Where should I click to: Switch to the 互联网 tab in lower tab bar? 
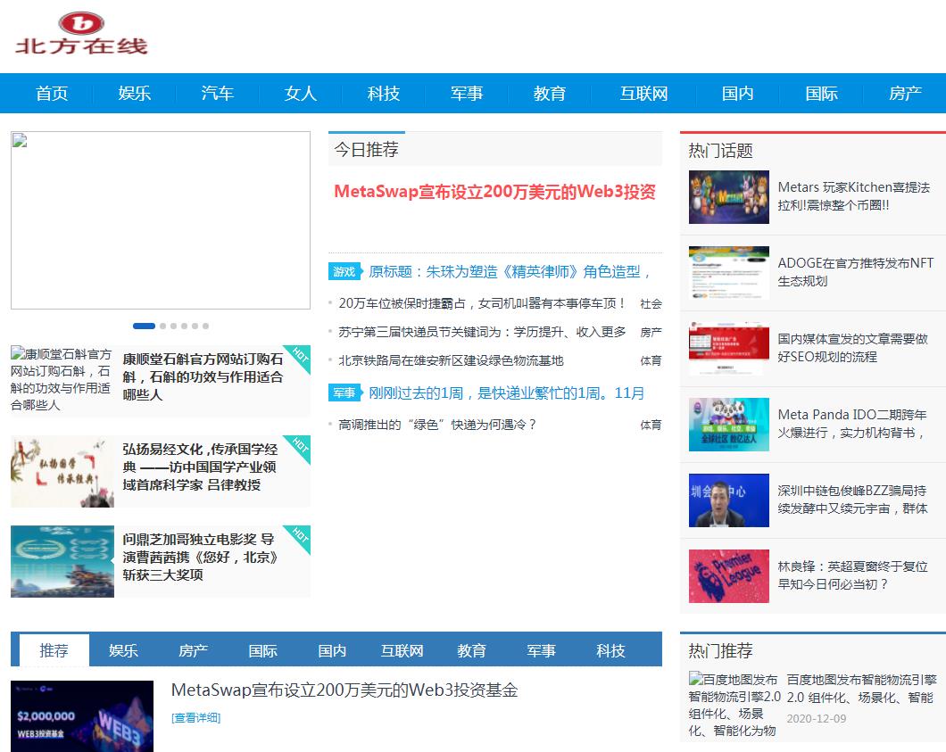402,650
